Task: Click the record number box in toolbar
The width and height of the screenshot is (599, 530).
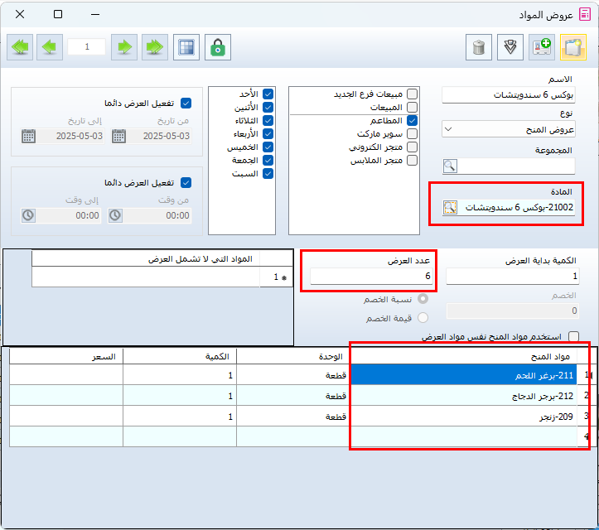Action: coord(87,47)
